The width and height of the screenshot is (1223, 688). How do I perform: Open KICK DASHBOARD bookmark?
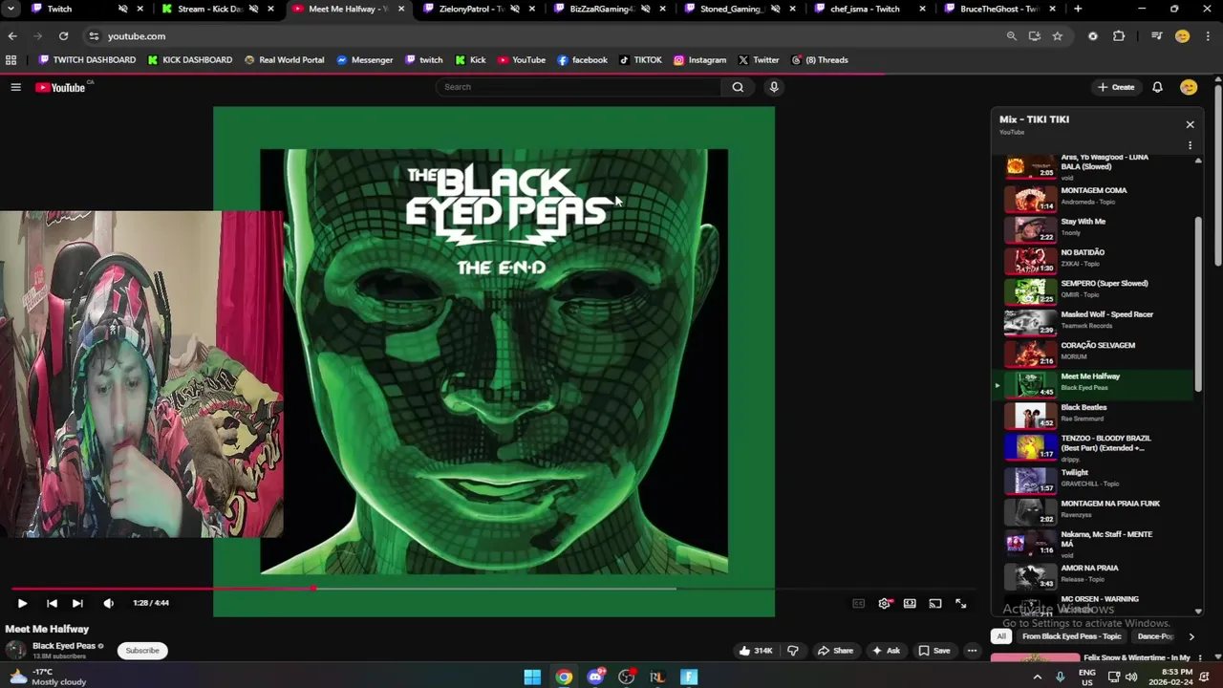click(x=189, y=60)
